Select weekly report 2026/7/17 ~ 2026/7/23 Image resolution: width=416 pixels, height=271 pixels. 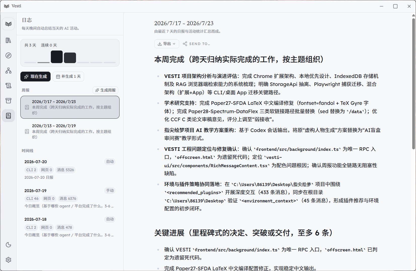(x=70, y=107)
